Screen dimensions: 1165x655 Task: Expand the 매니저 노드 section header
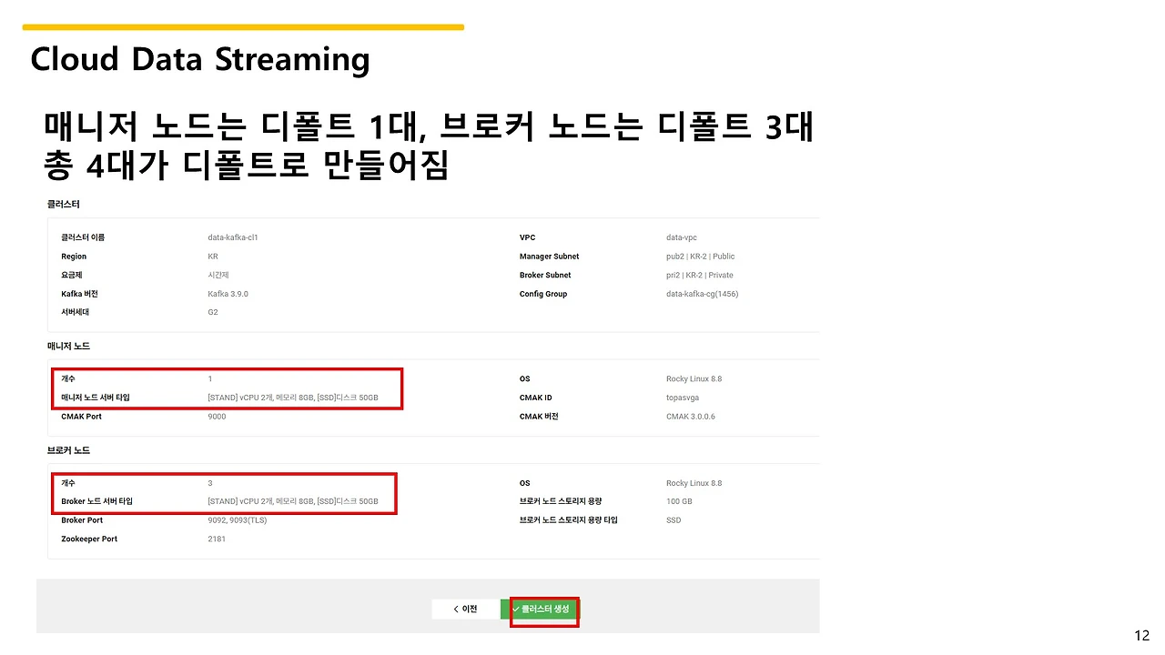[67, 346]
